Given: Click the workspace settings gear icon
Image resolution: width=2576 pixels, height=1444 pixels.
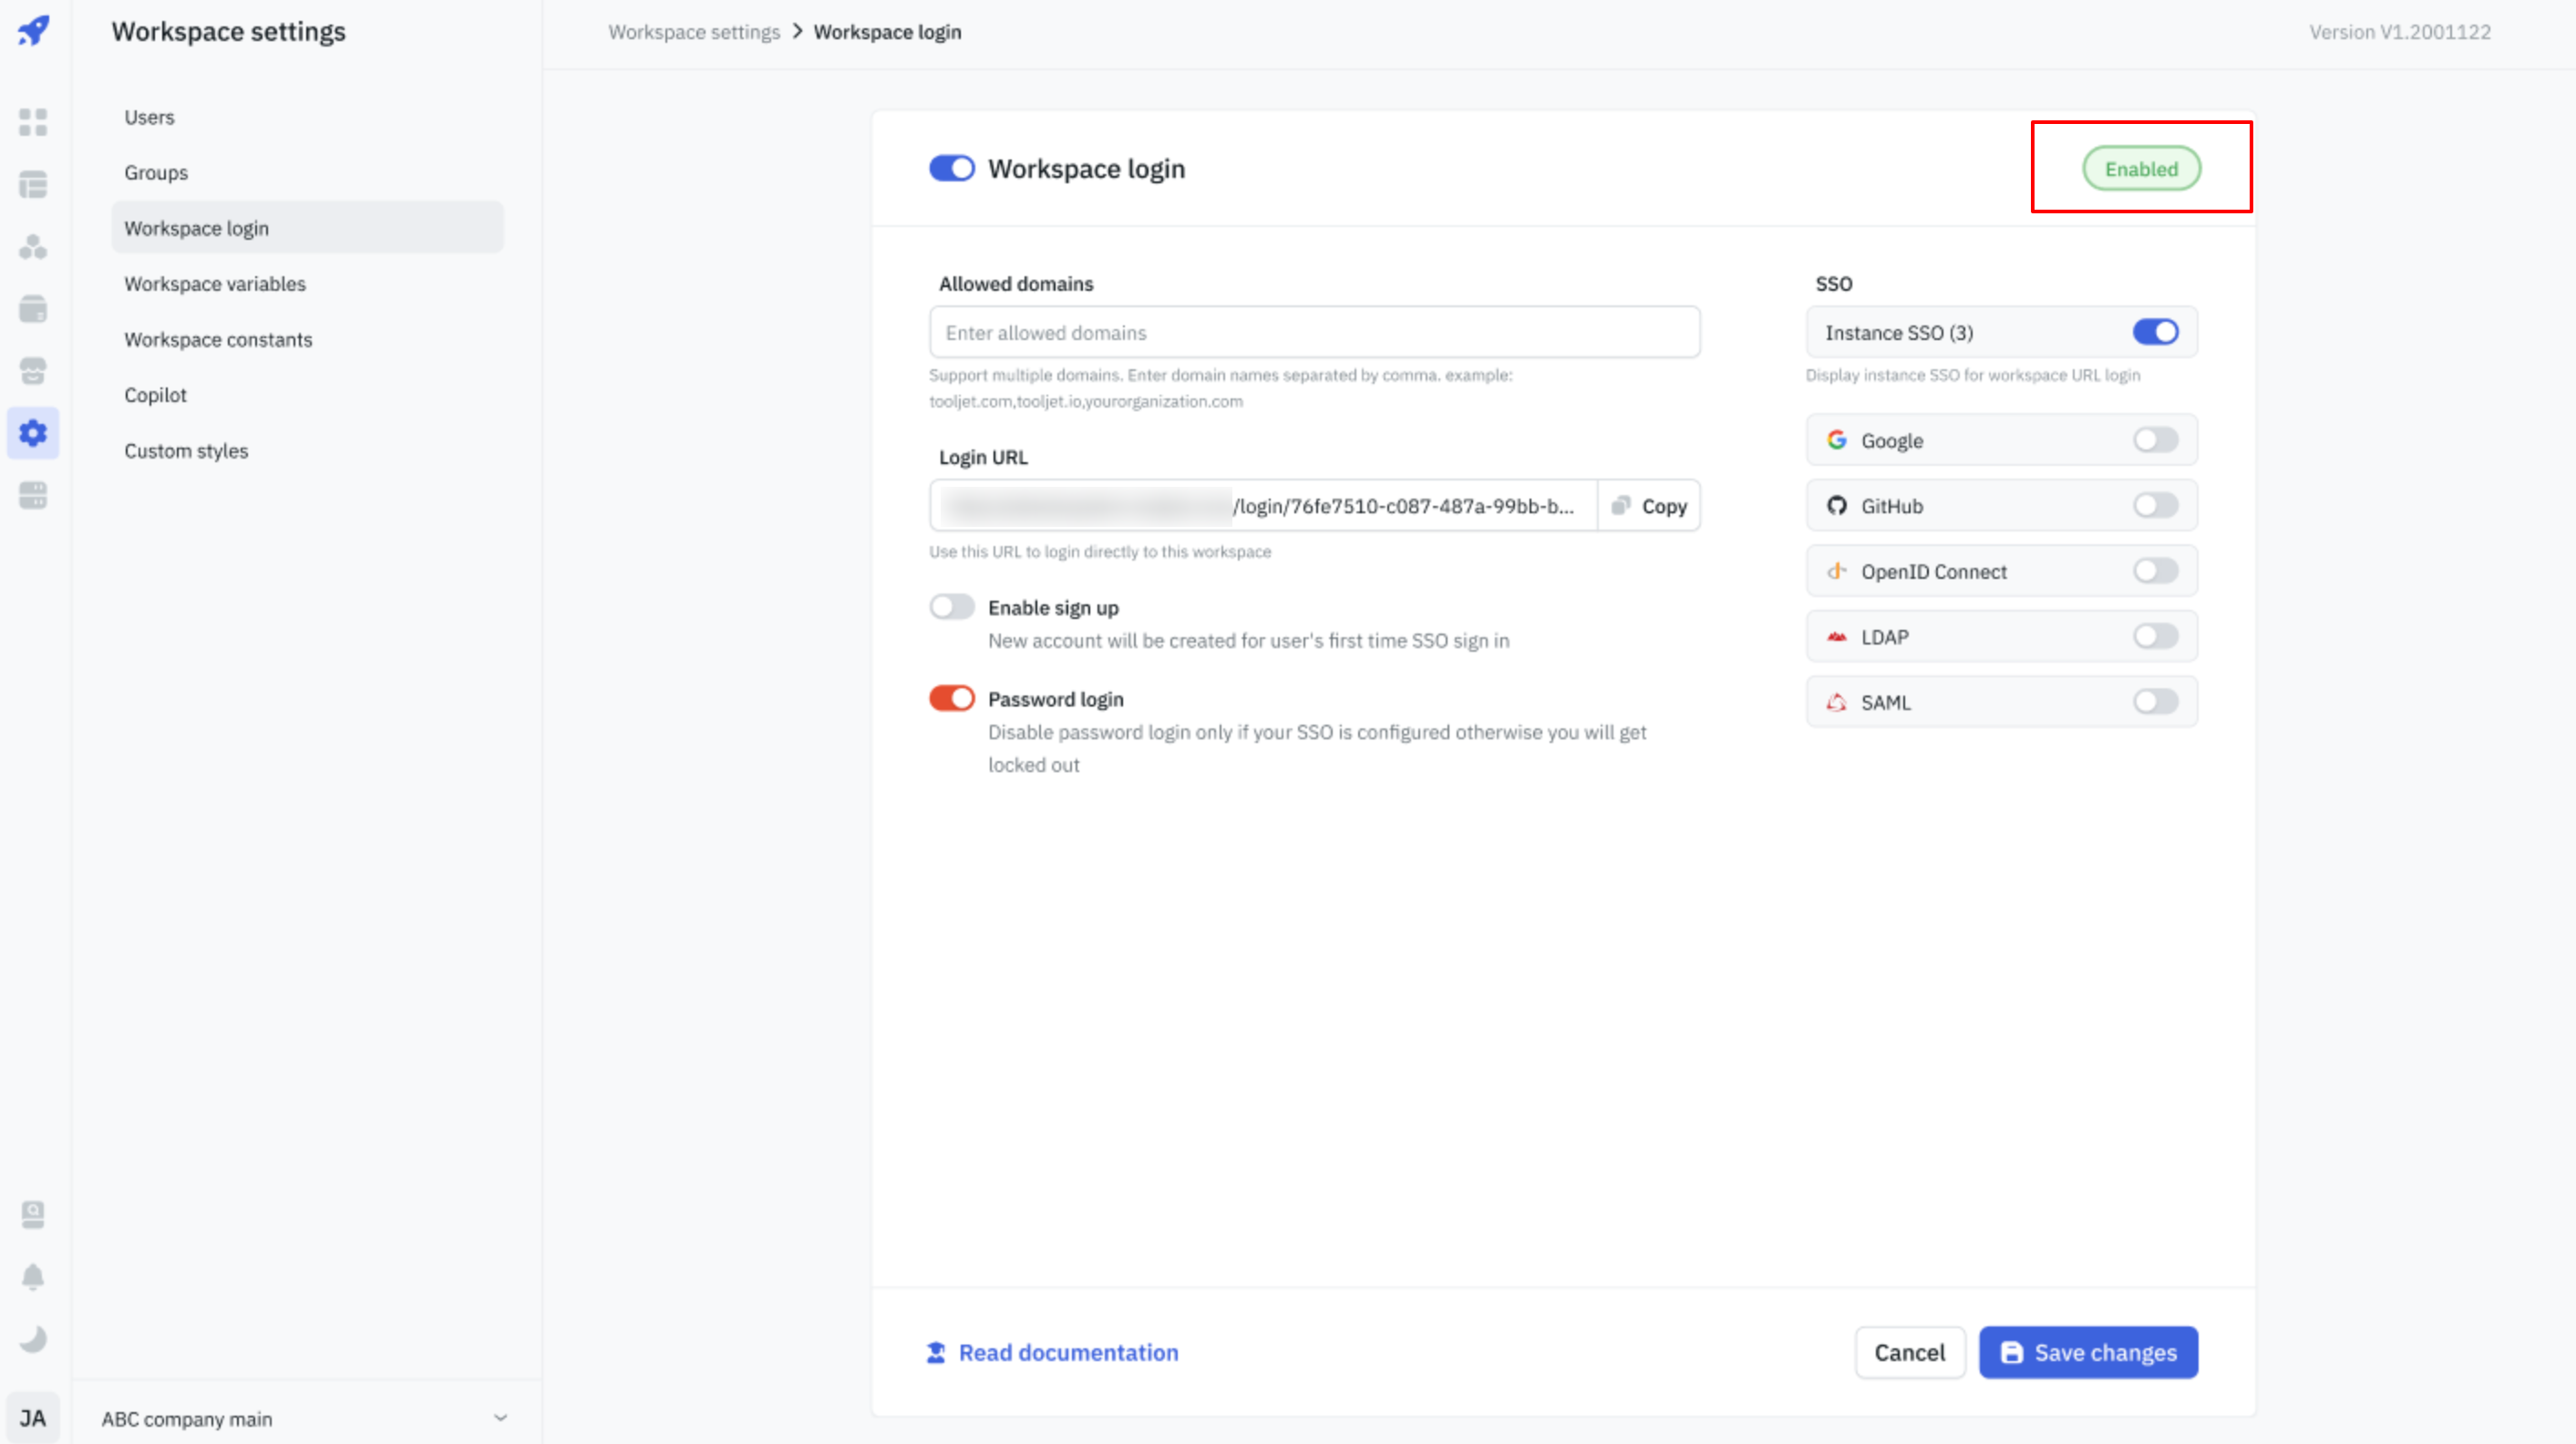Looking at the screenshot, I should point(33,433).
